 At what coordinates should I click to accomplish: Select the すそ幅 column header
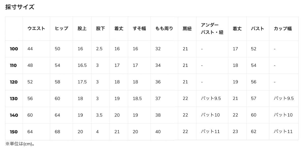[139, 29]
